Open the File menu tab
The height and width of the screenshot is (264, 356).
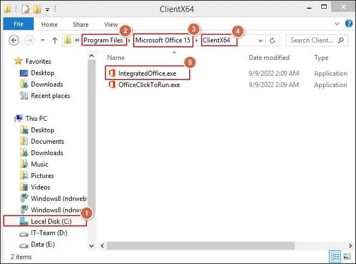18,24
